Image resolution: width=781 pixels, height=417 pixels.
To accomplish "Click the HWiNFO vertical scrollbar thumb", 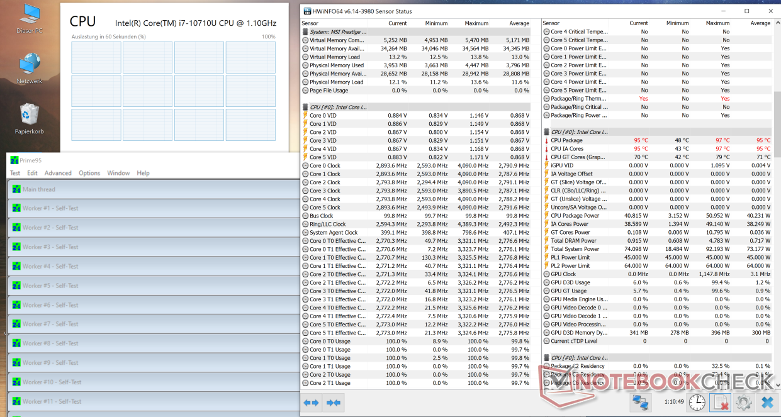I will [777, 123].
